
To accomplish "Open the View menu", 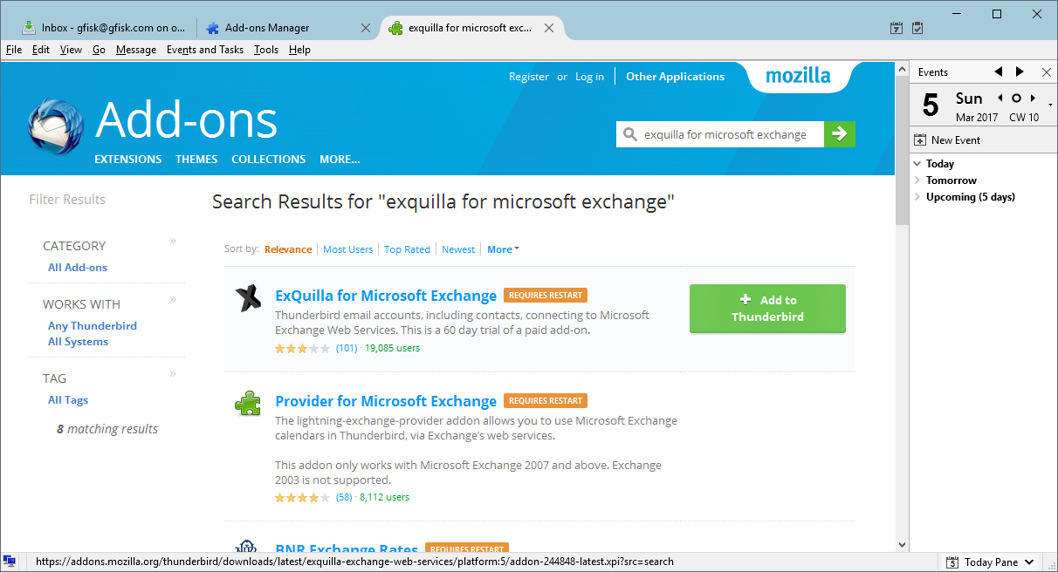I will click(71, 50).
